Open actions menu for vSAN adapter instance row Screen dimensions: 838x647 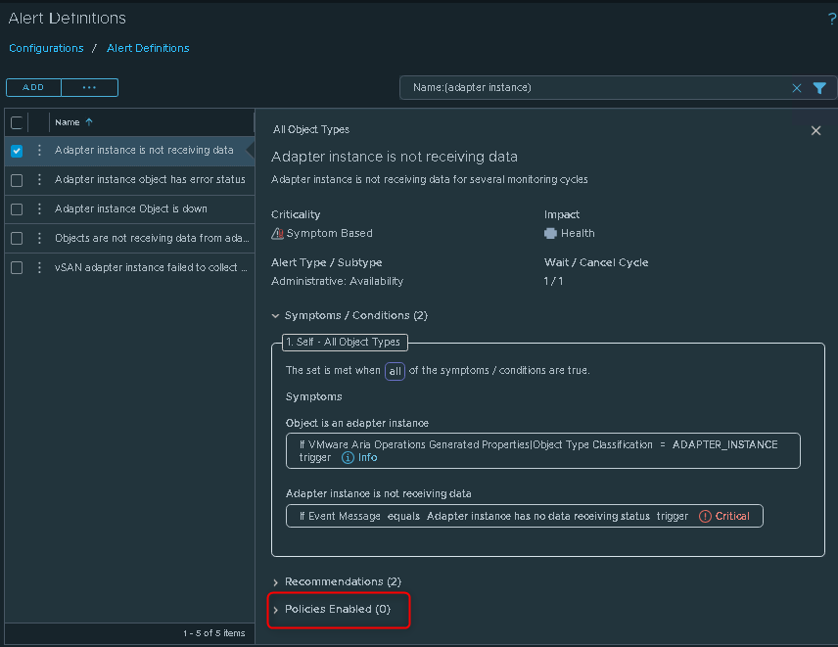coord(40,267)
